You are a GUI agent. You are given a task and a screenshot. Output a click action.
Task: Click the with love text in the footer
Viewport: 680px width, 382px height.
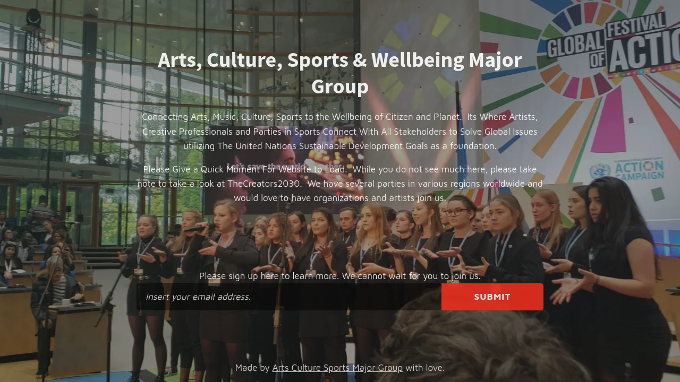pyautogui.click(x=425, y=368)
